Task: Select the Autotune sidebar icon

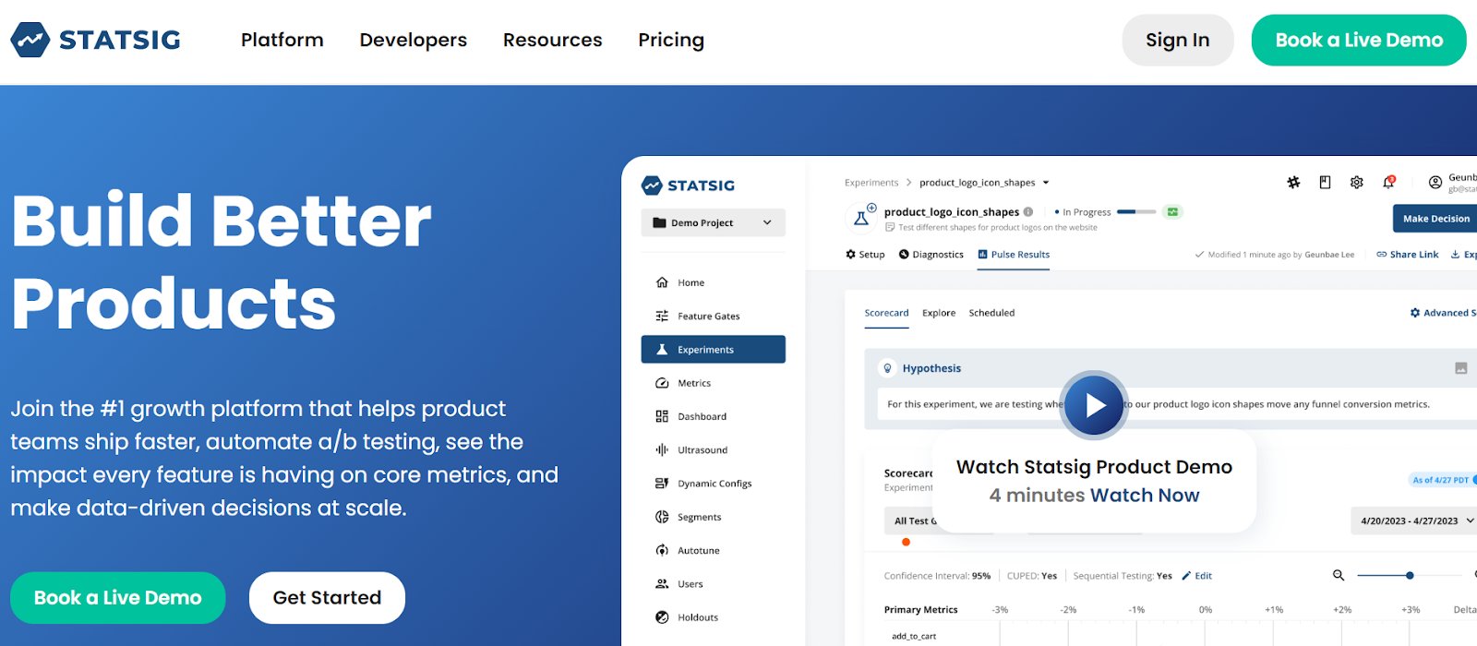Action: (x=662, y=551)
